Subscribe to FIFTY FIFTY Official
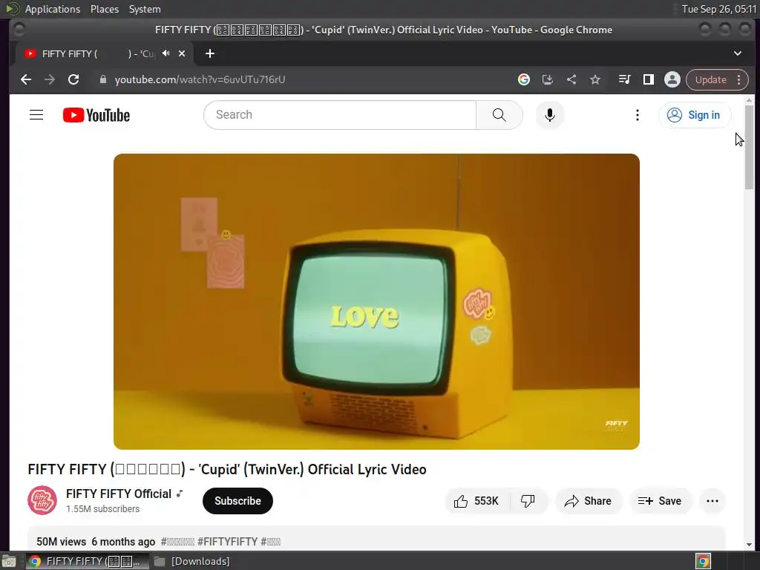Viewport: 760px width, 570px height. click(237, 501)
